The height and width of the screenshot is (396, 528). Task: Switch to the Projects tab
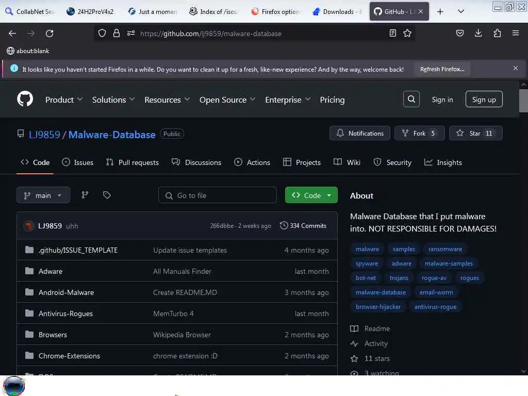(302, 162)
